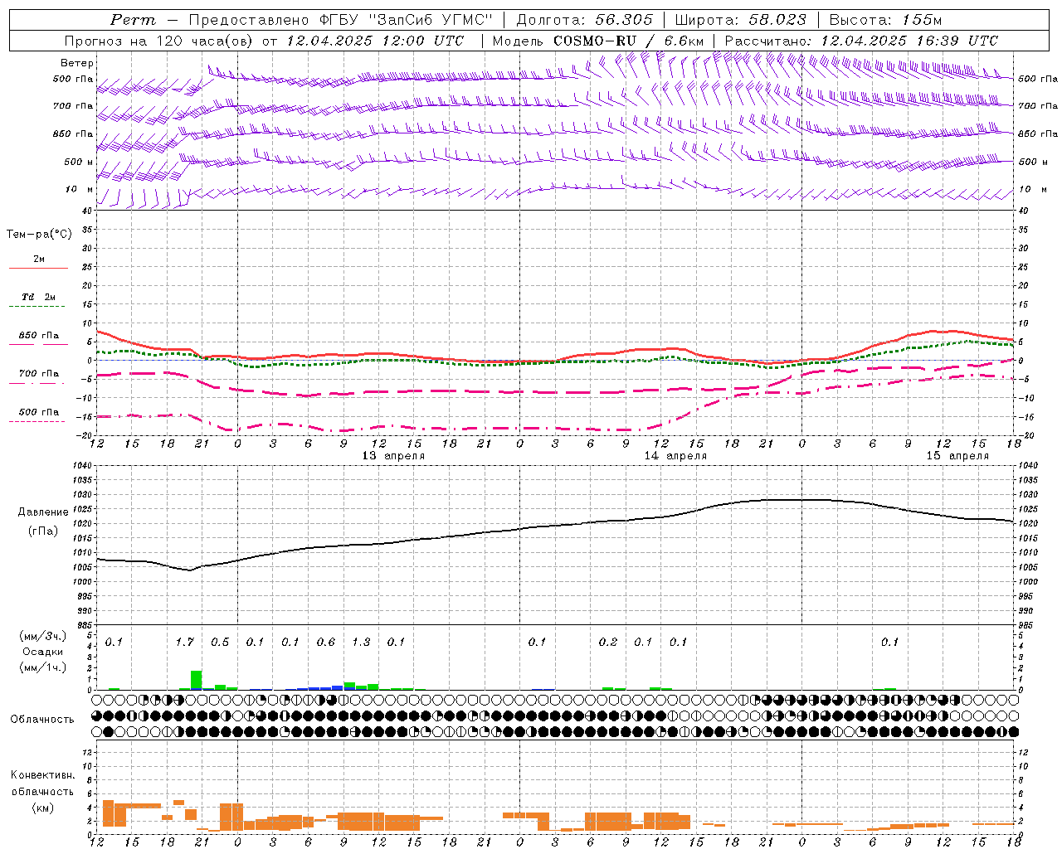
Task: Click the 'Давление' pressure panel label
Action: pos(43,512)
